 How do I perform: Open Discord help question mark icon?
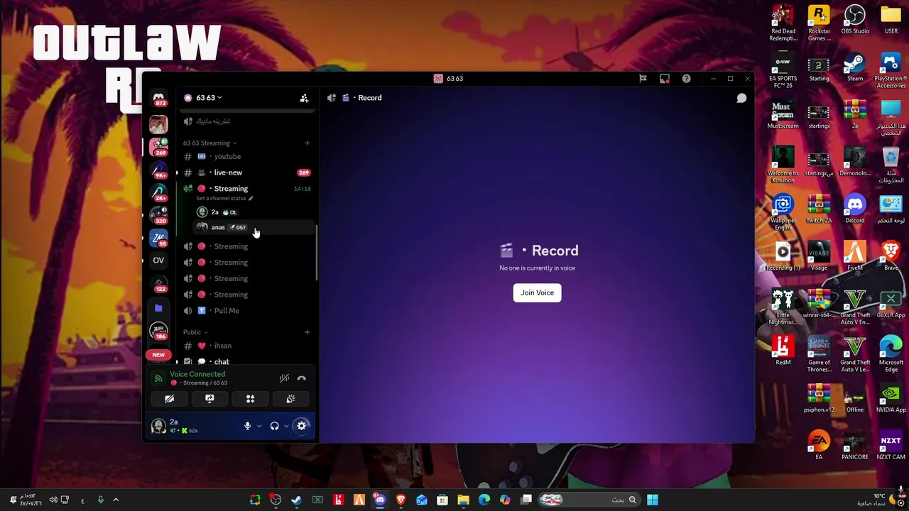pyautogui.click(x=686, y=79)
